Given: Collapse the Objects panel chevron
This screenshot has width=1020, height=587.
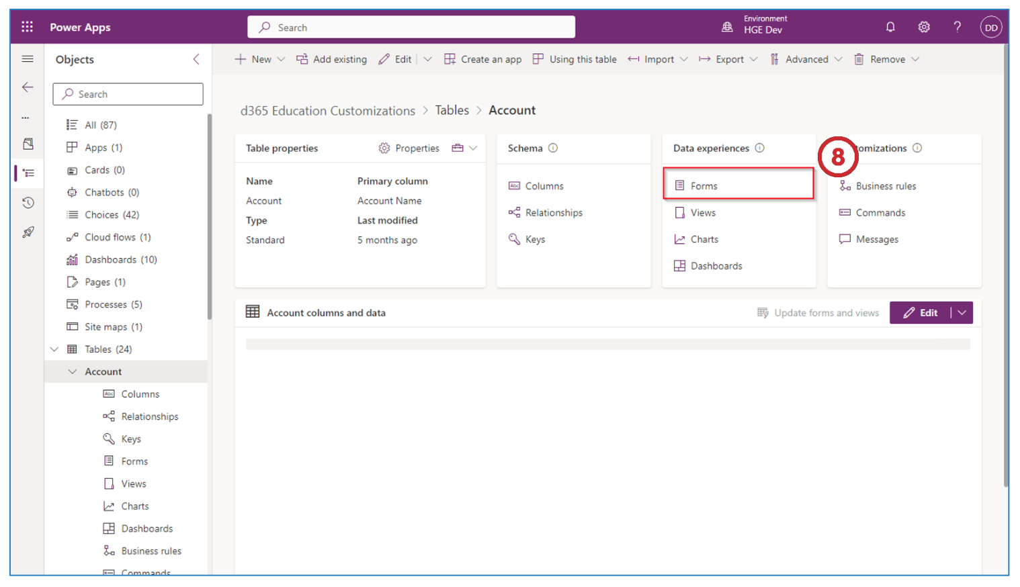Looking at the screenshot, I should [196, 59].
